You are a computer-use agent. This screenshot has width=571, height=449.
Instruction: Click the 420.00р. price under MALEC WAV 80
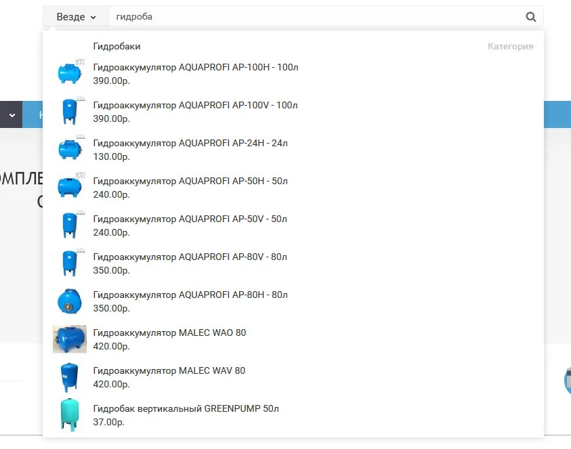112,384
